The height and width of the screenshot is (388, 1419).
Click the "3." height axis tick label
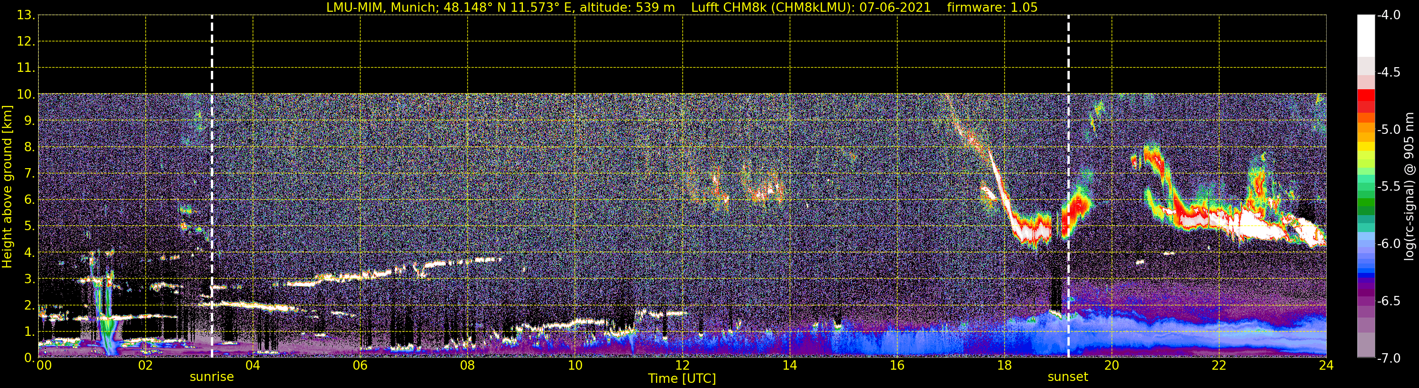[30, 279]
